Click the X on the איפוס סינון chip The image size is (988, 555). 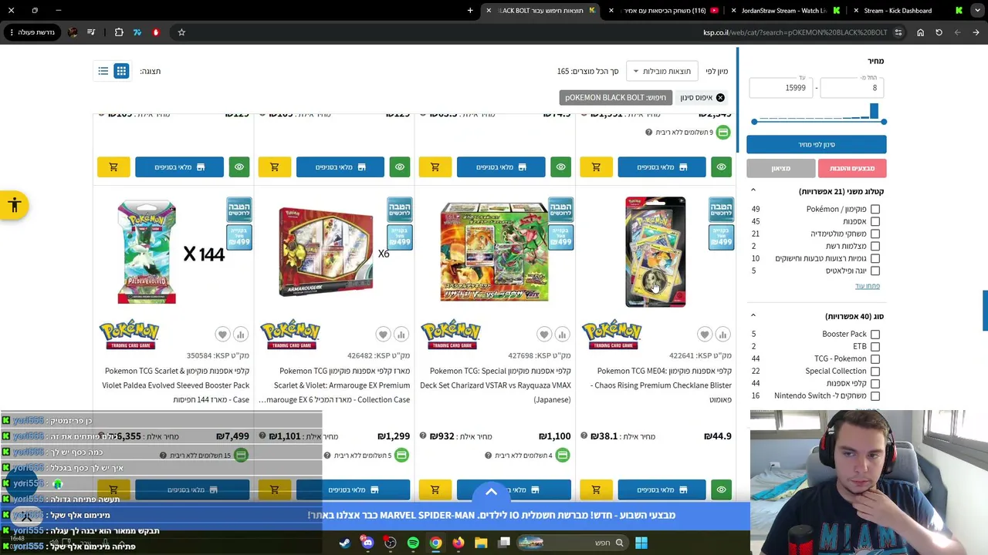(720, 98)
